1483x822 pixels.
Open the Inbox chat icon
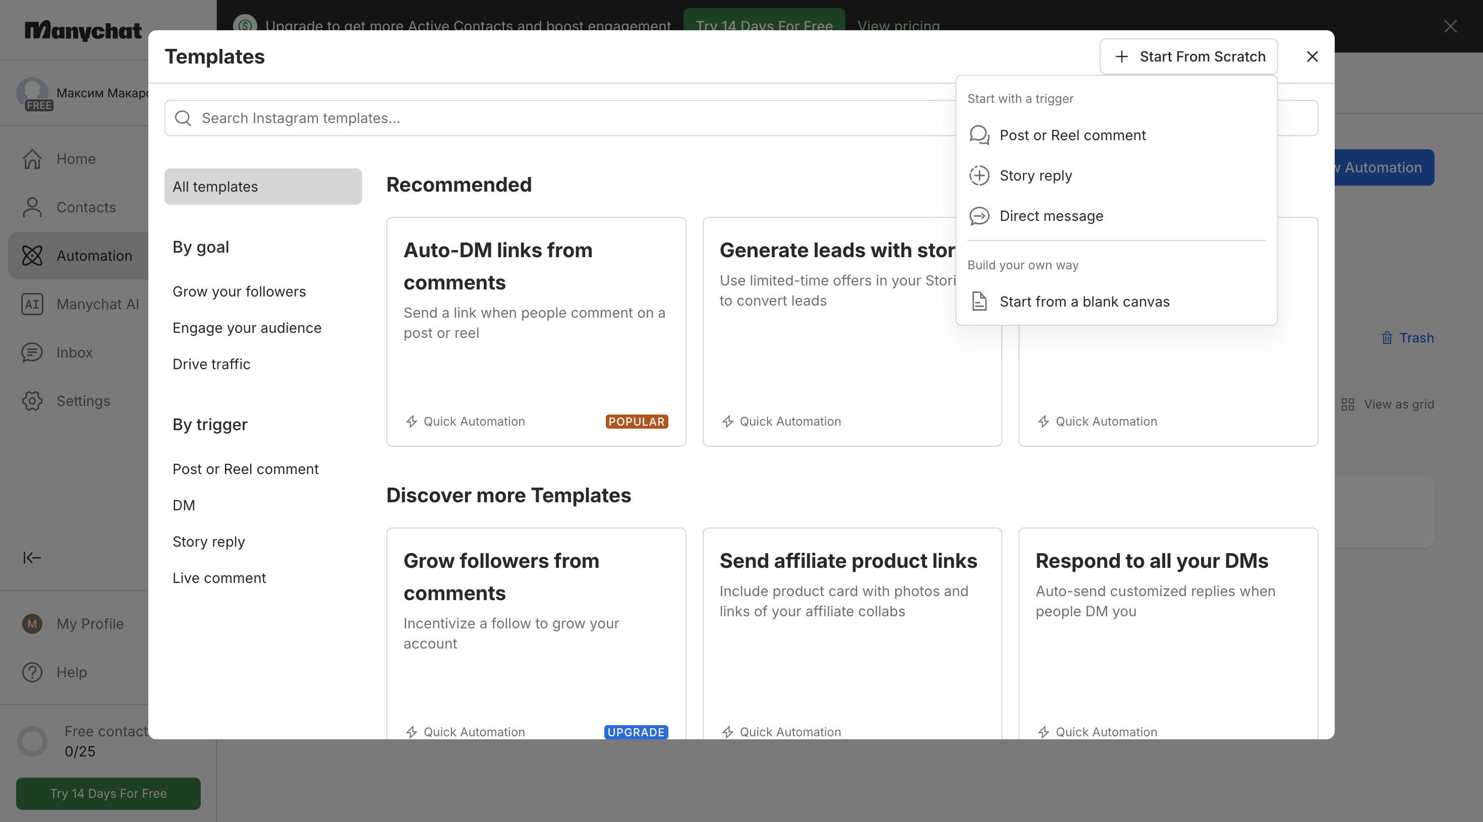pos(32,353)
